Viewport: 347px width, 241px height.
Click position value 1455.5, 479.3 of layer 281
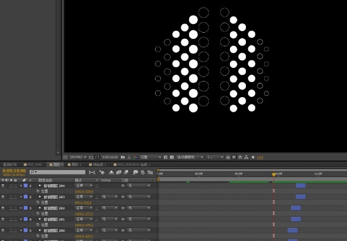coord(83,225)
